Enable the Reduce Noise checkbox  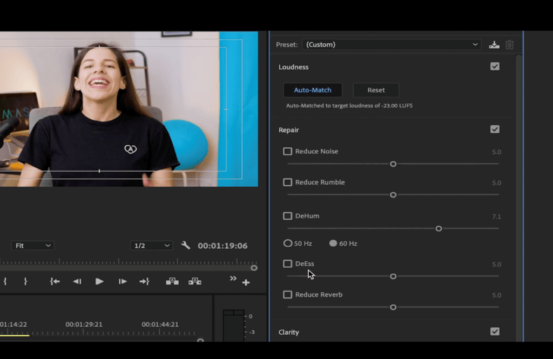pos(287,151)
